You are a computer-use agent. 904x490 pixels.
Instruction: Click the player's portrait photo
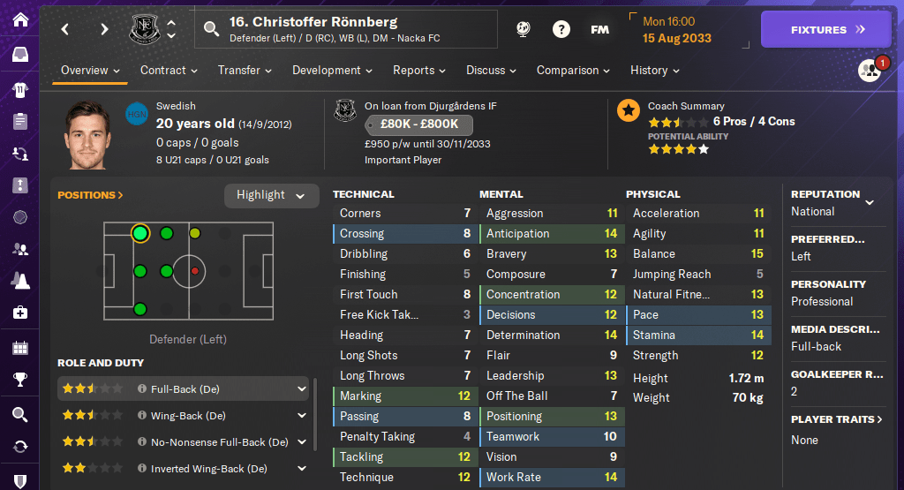(92, 137)
